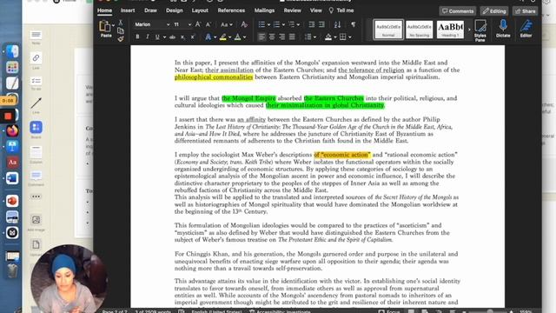The width and height of the screenshot is (556, 313).
Task: Decrease font size with smaller A
Action: [x=208, y=24]
